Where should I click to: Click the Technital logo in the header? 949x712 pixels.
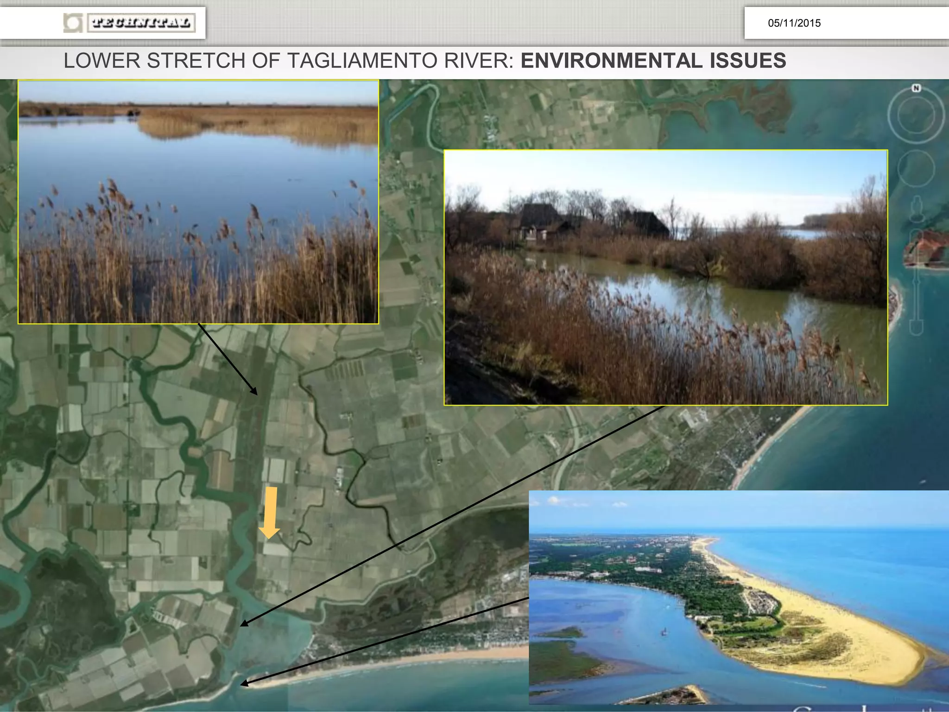130,23
